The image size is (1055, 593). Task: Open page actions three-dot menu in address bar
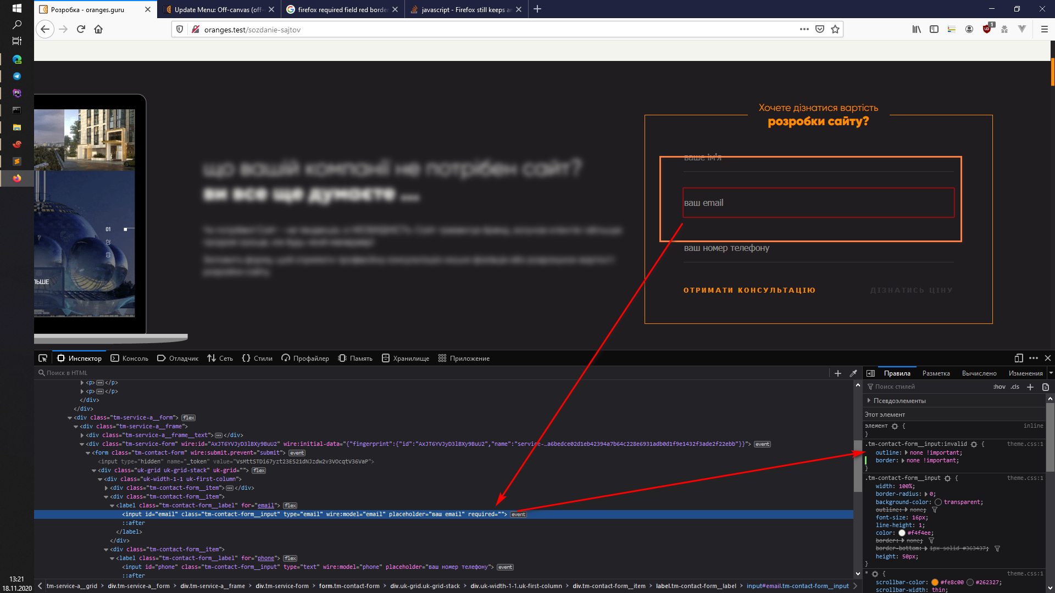click(804, 29)
